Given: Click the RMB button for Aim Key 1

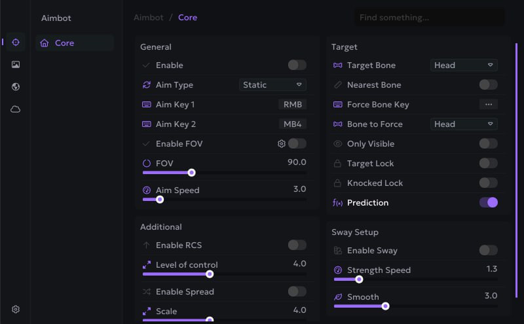Looking at the screenshot, I should click(292, 105).
